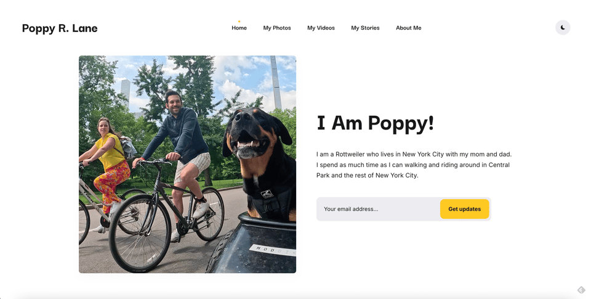The height and width of the screenshot is (299, 591).
Task: Open the My Videos page
Action: 321,28
